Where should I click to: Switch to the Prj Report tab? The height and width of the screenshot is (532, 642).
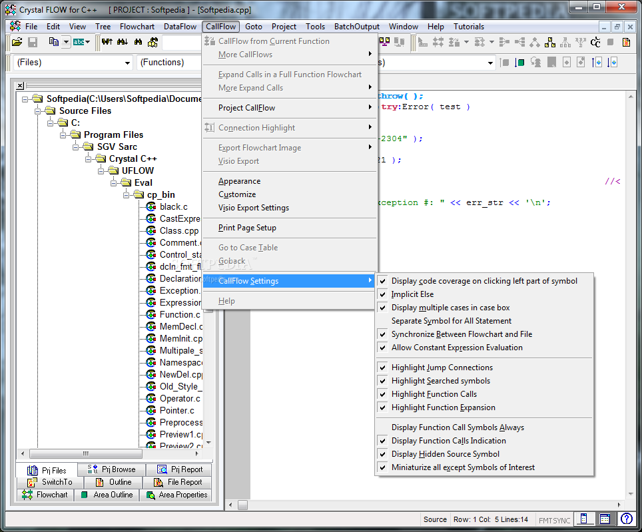pos(180,469)
